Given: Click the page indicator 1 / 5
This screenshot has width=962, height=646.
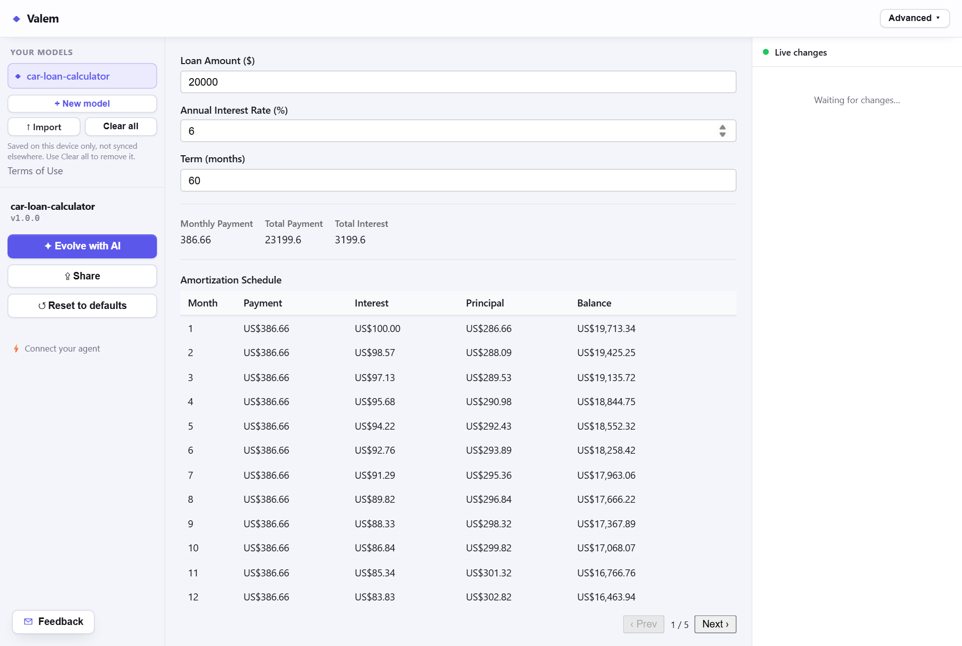Looking at the screenshot, I should pyautogui.click(x=679, y=624).
